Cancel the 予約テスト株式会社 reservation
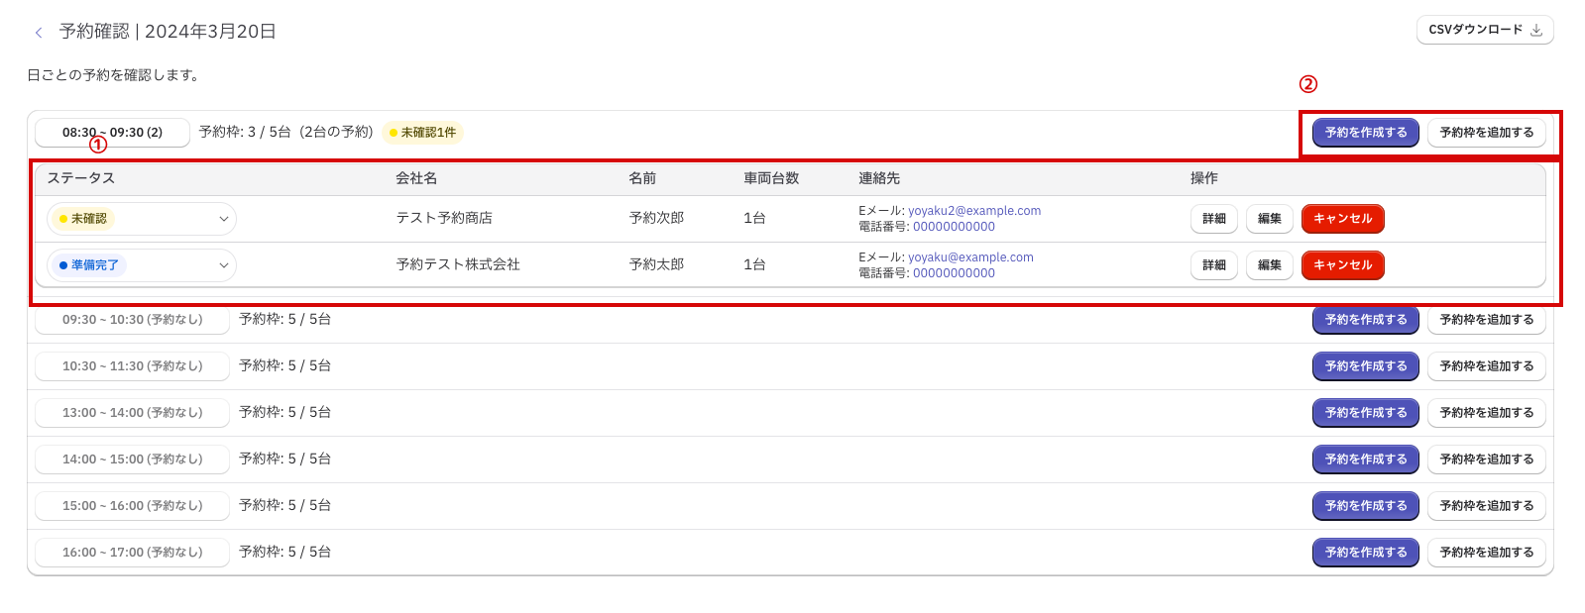This screenshot has height=613, width=1585. [1342, 265]
